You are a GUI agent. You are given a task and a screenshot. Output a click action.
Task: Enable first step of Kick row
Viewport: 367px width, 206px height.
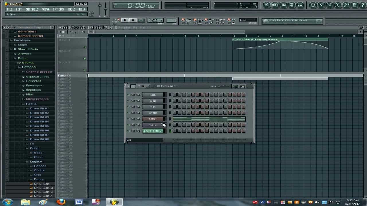click(x=175, y=95)
